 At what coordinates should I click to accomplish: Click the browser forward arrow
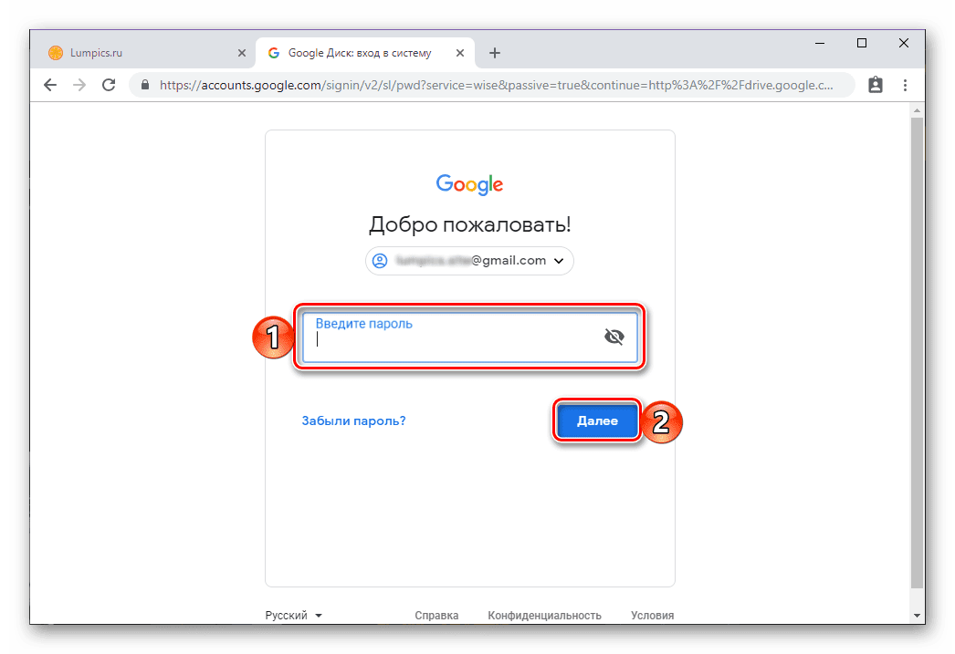(79, 85)
